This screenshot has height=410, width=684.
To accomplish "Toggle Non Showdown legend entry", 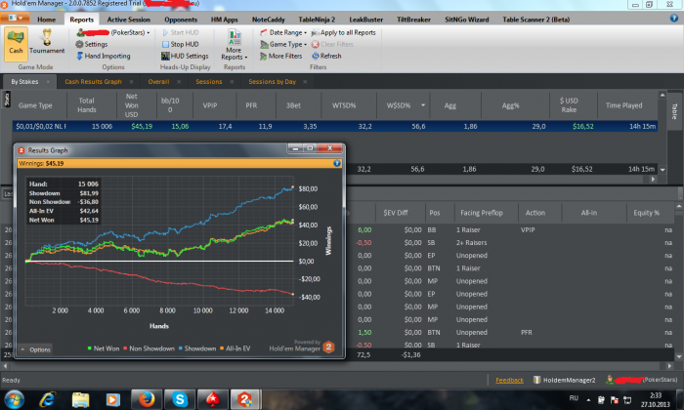I will point(149,348).
